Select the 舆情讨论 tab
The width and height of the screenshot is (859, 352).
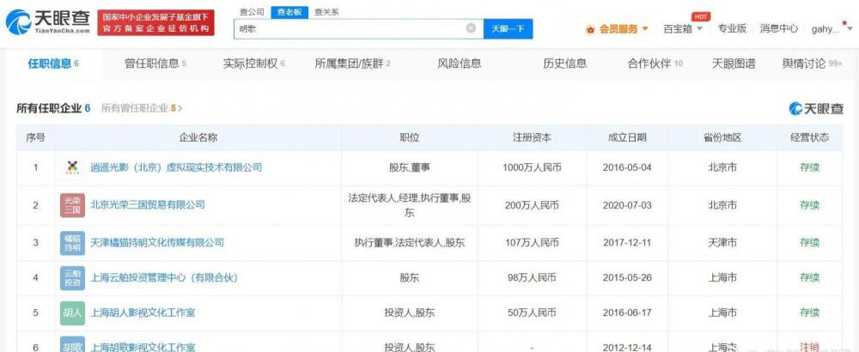coord(813,64)
